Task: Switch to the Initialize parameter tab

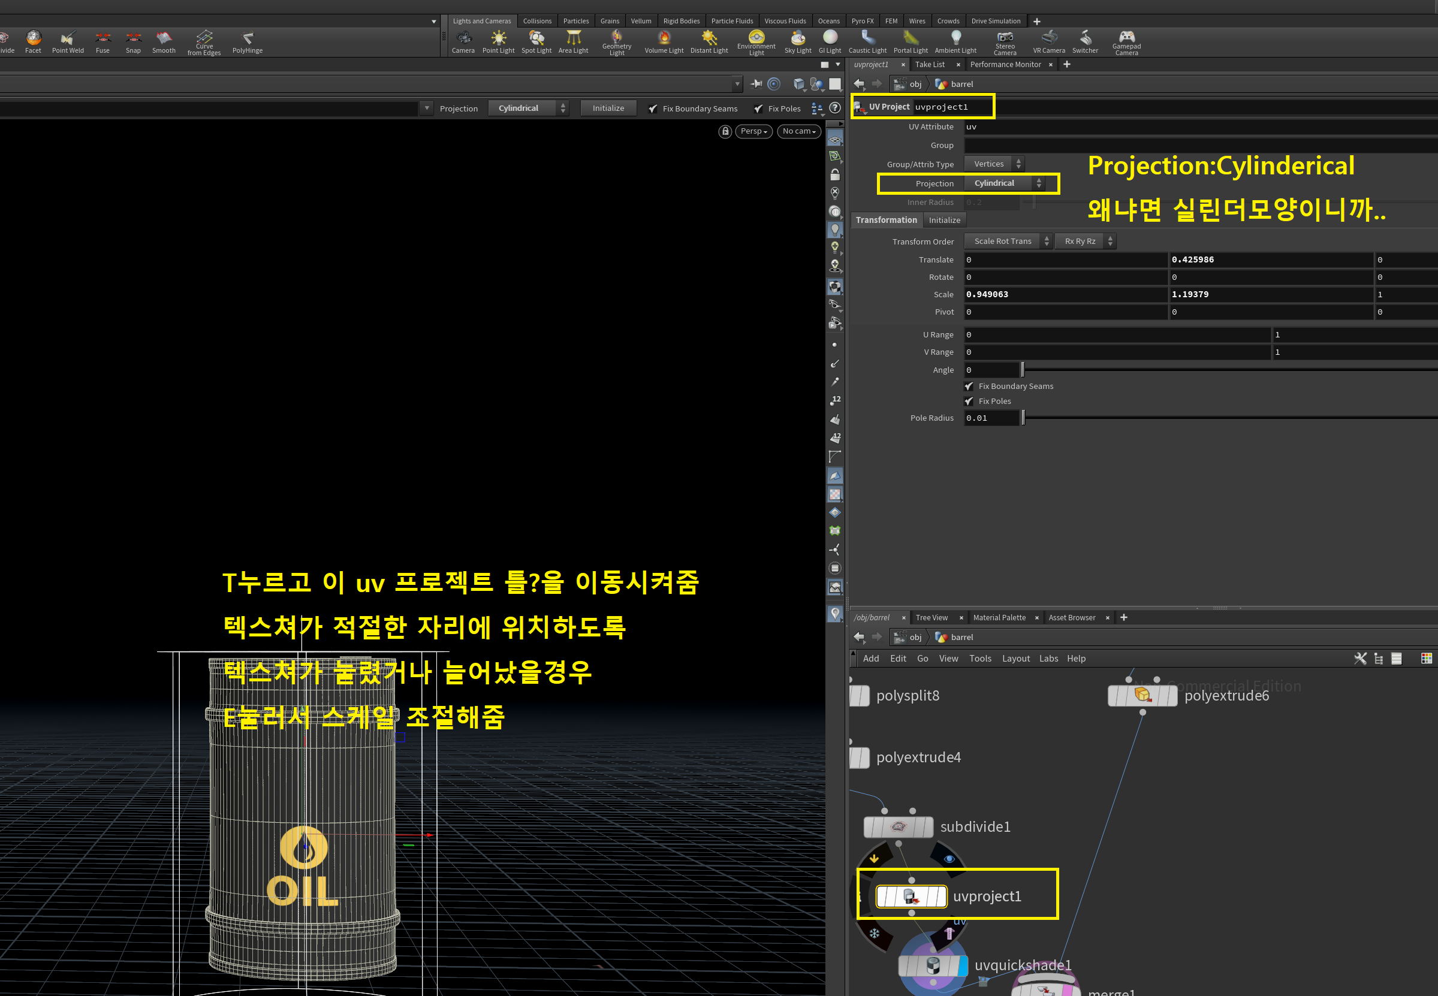Action: click(x=943, y=221)
